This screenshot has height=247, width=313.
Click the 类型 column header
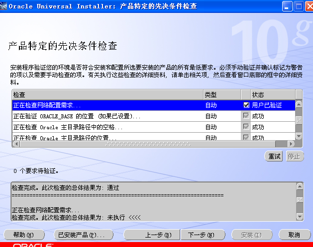[x=222, y=95]
